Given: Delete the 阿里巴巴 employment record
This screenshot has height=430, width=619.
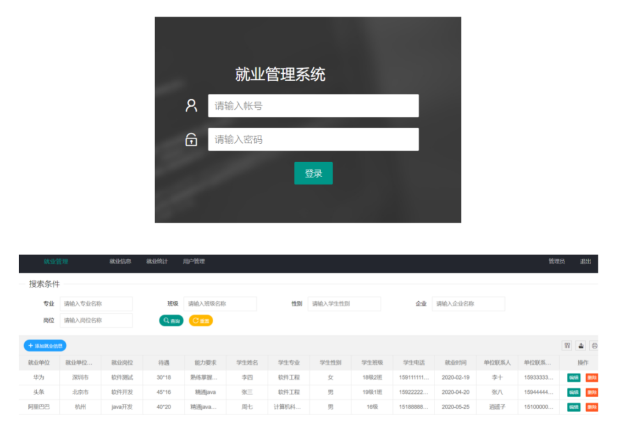Looking at the screenshot, I should [591, 407].
